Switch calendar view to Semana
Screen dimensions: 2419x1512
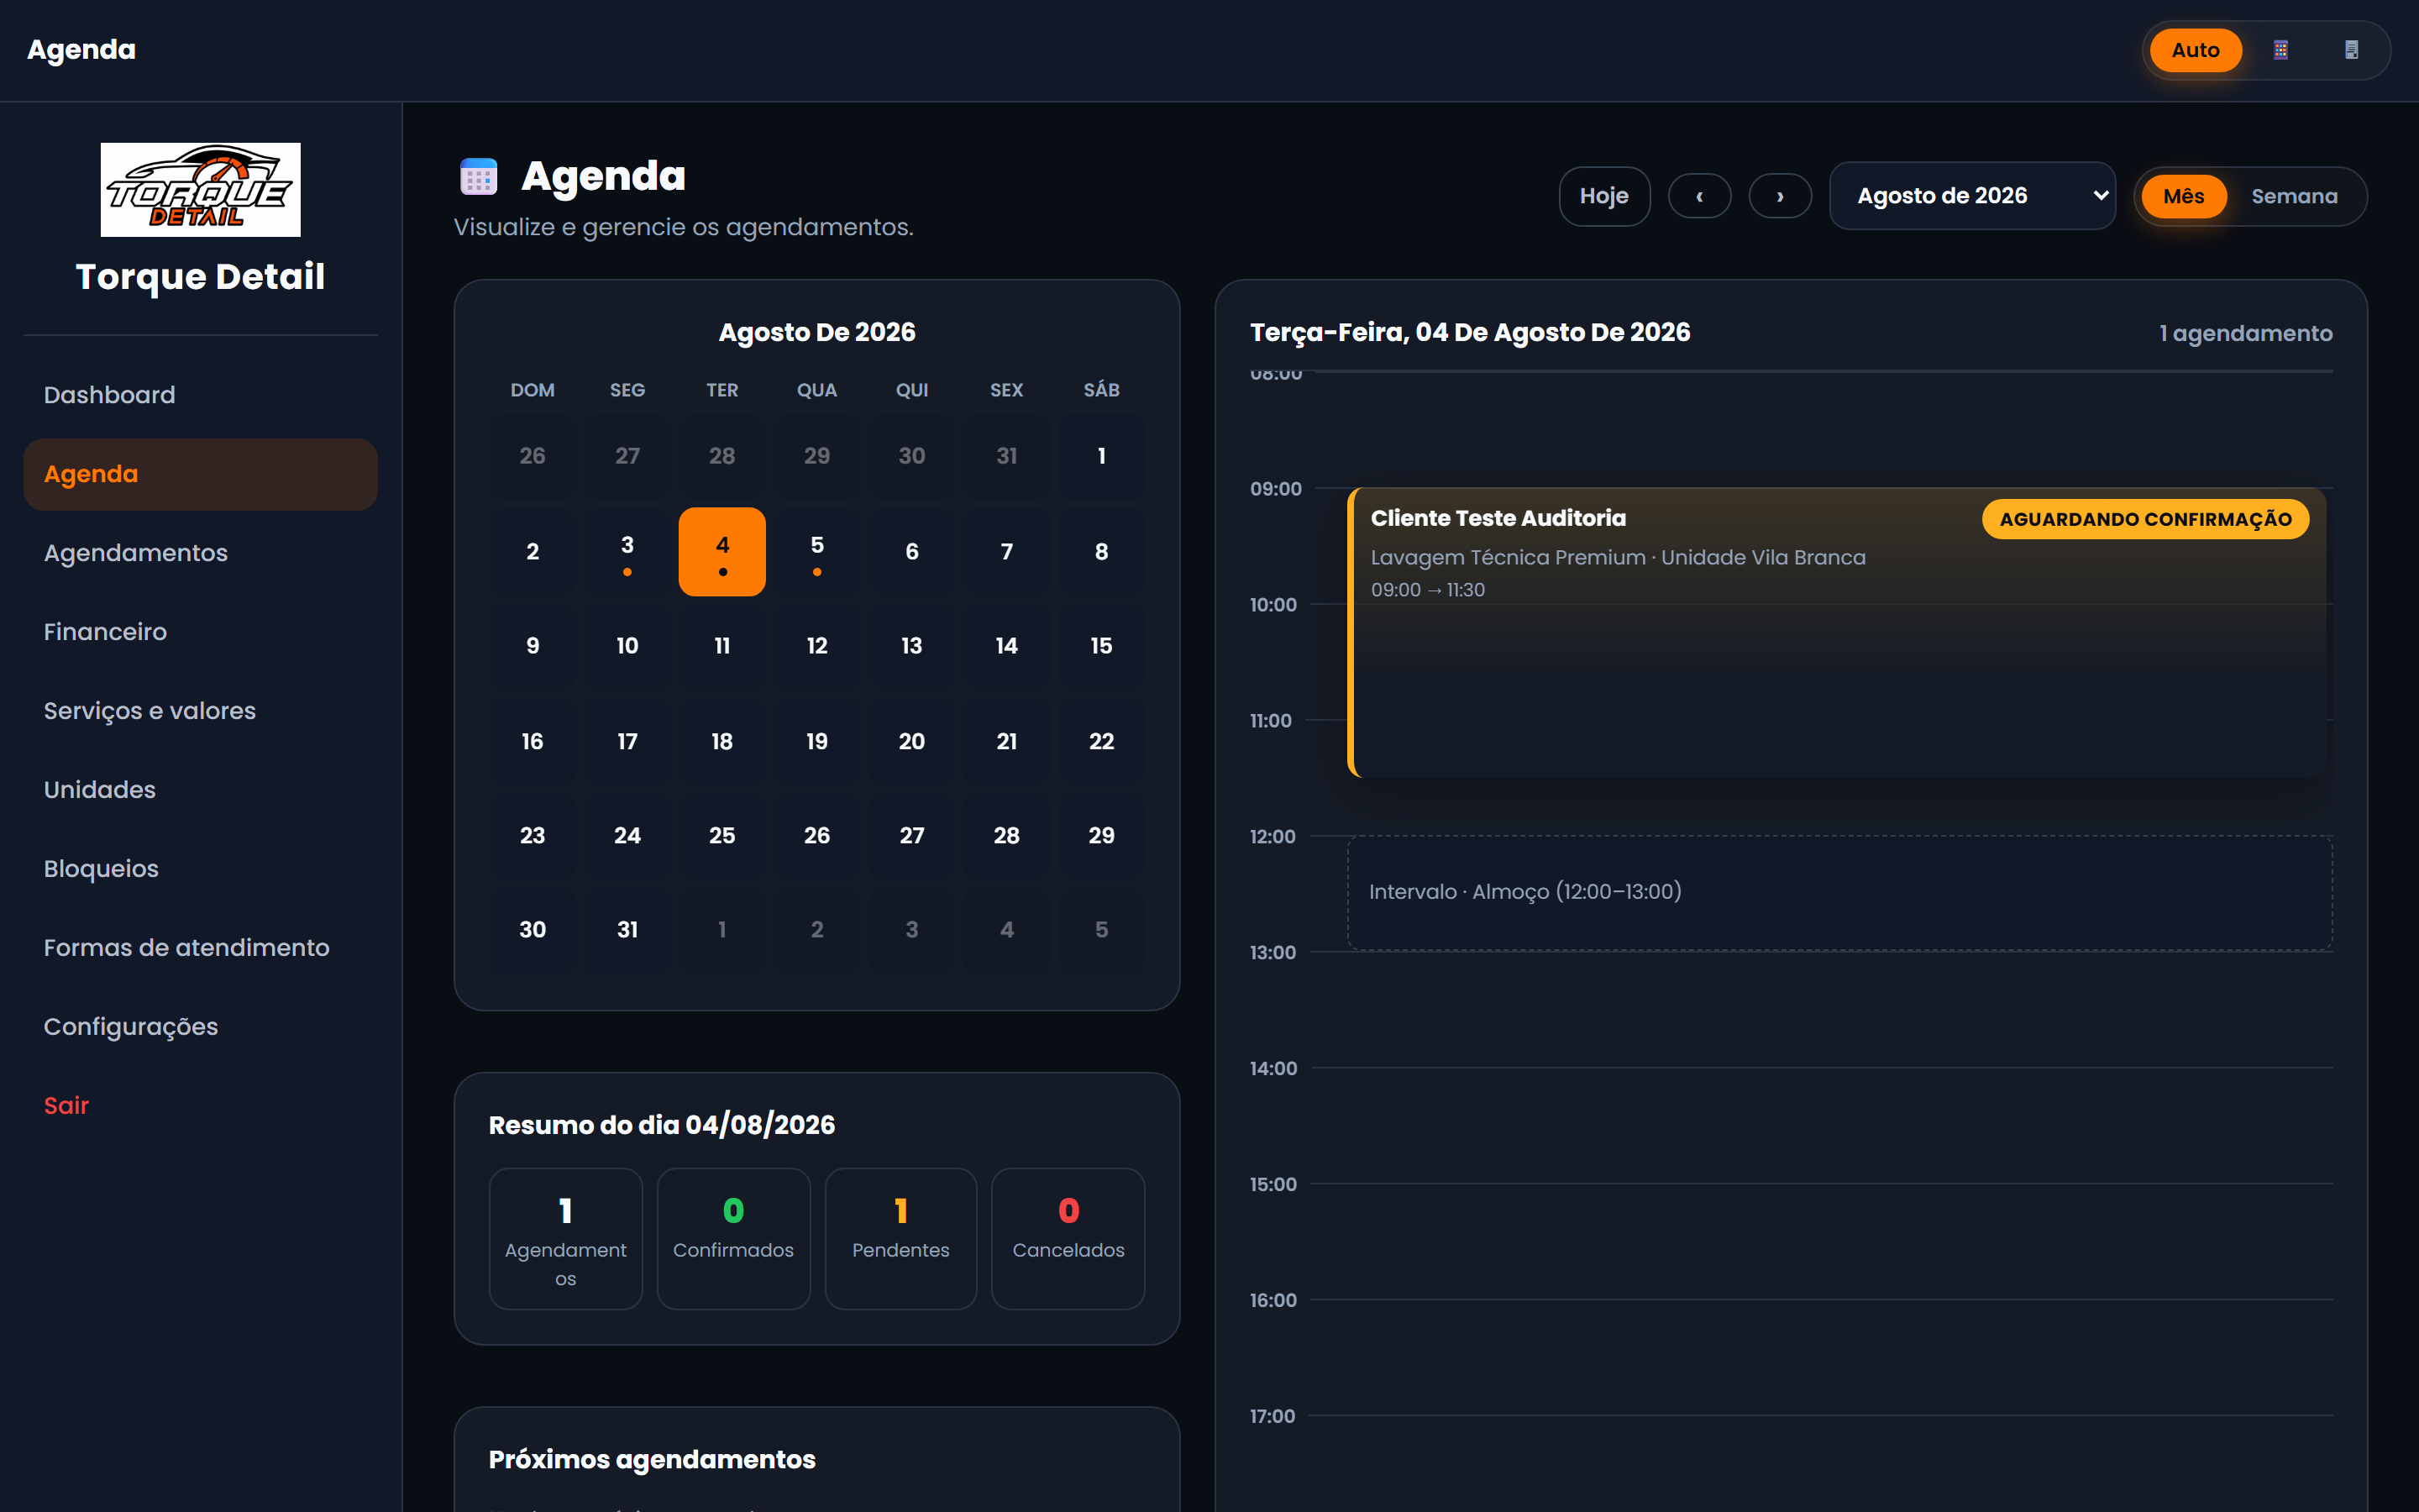pos(2294,196)
